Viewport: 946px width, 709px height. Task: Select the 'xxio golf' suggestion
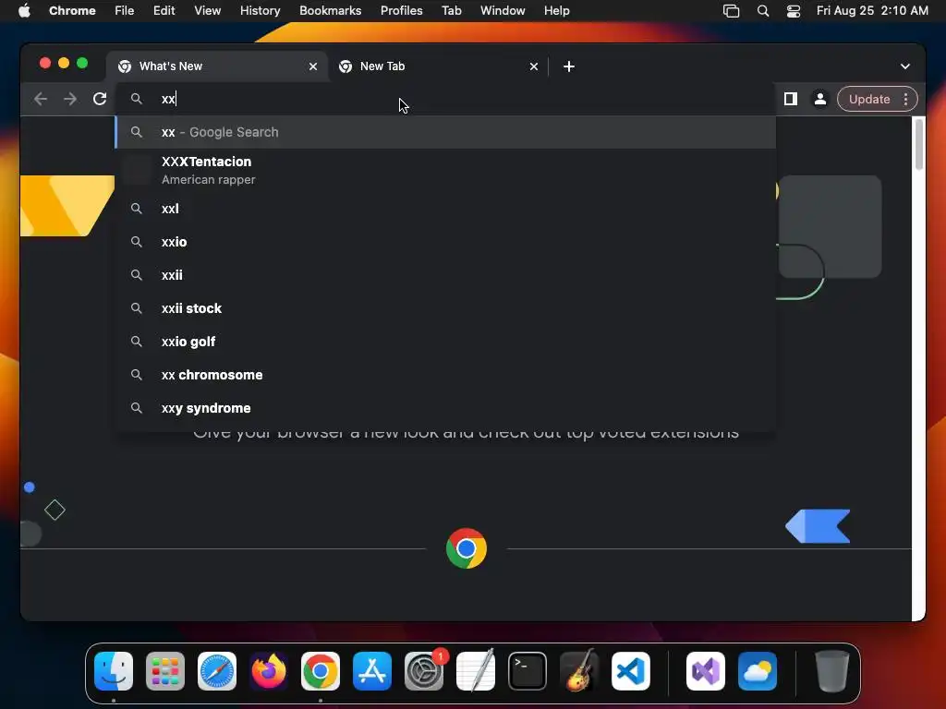[x=445, y=342]
